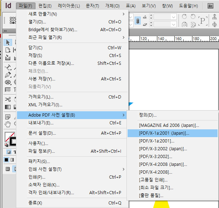Select [PDF/X-4:2008]... preset

point(173,172)
